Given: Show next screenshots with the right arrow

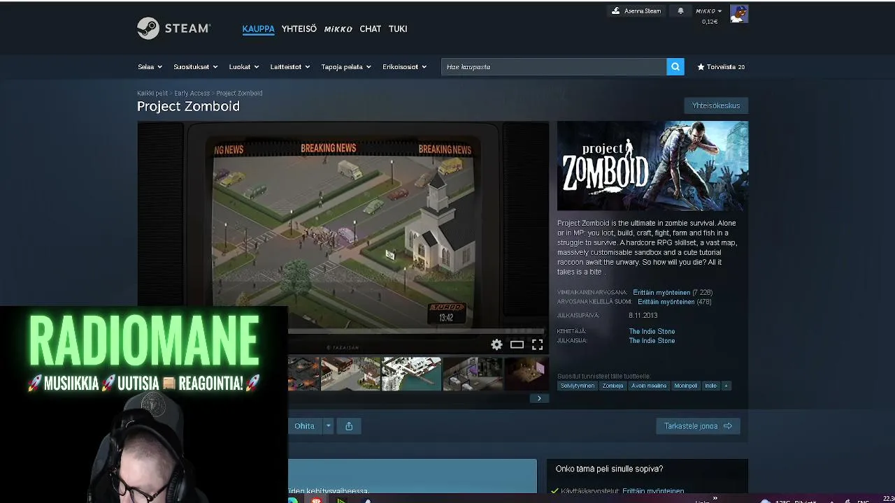Looking at the screenshot, I should pyautogui.click(x=539, y=398).
